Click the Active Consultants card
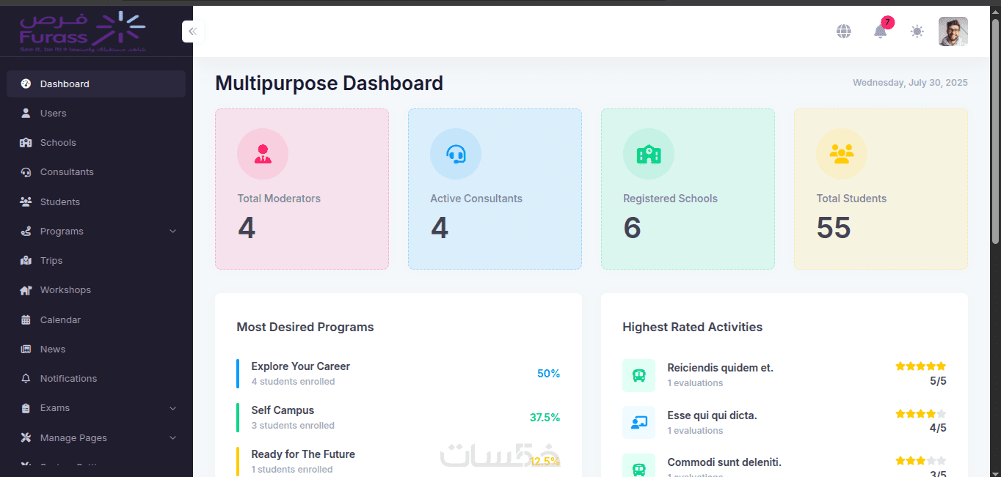This screenshot has height=477, width=1001. pyautogui.click(x=495, y=189)
